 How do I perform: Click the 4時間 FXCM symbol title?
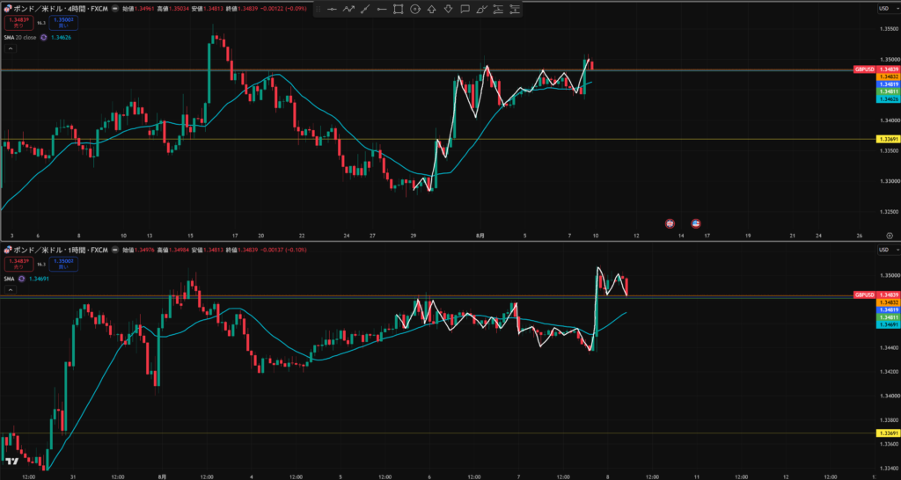[x=61, y=9]
